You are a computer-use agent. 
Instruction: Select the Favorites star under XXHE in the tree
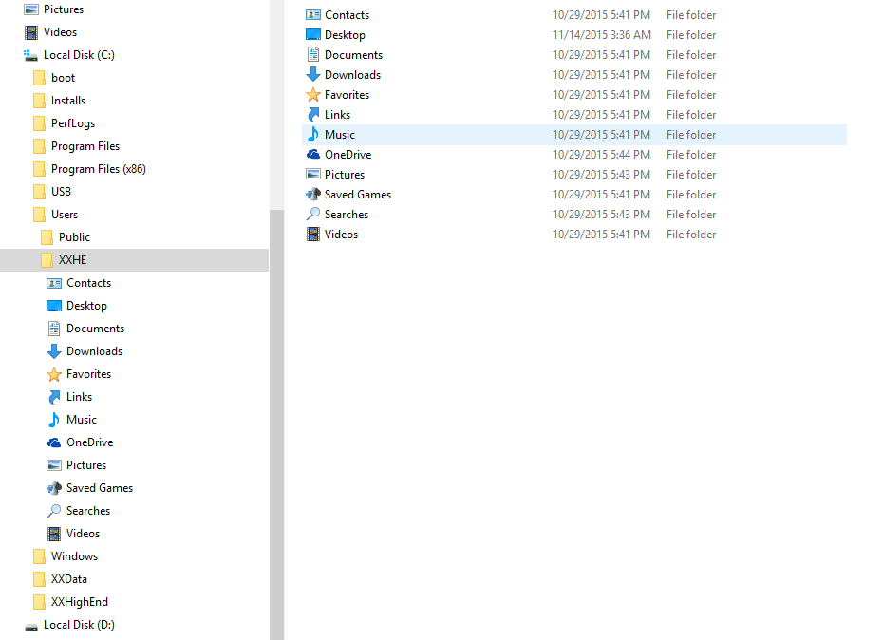54,374
